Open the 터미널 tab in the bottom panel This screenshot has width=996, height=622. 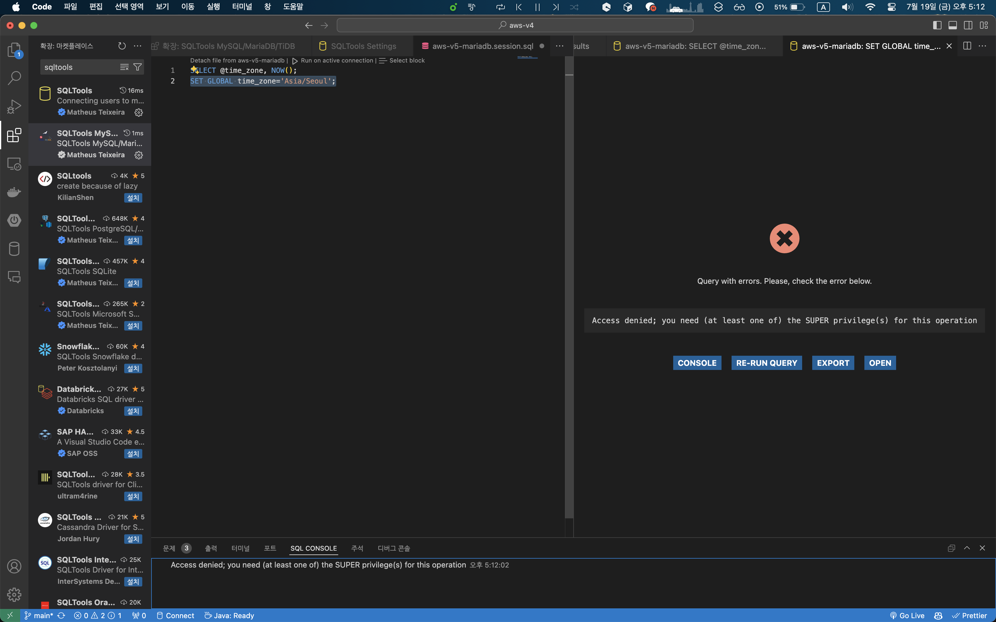(x=240, y=548)
